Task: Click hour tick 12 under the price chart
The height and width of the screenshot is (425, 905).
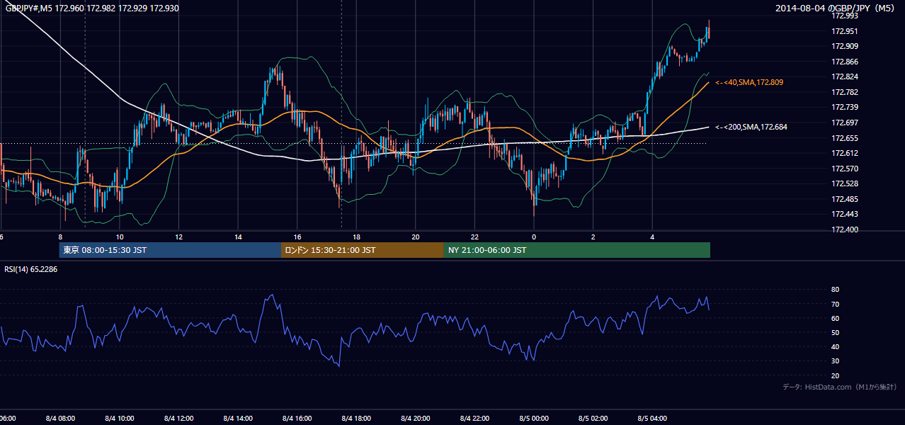Action: 178,237
